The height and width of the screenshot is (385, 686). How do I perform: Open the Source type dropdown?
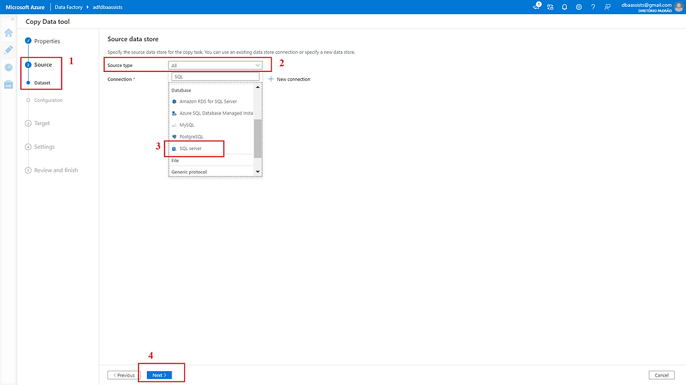tap(216, 66)
